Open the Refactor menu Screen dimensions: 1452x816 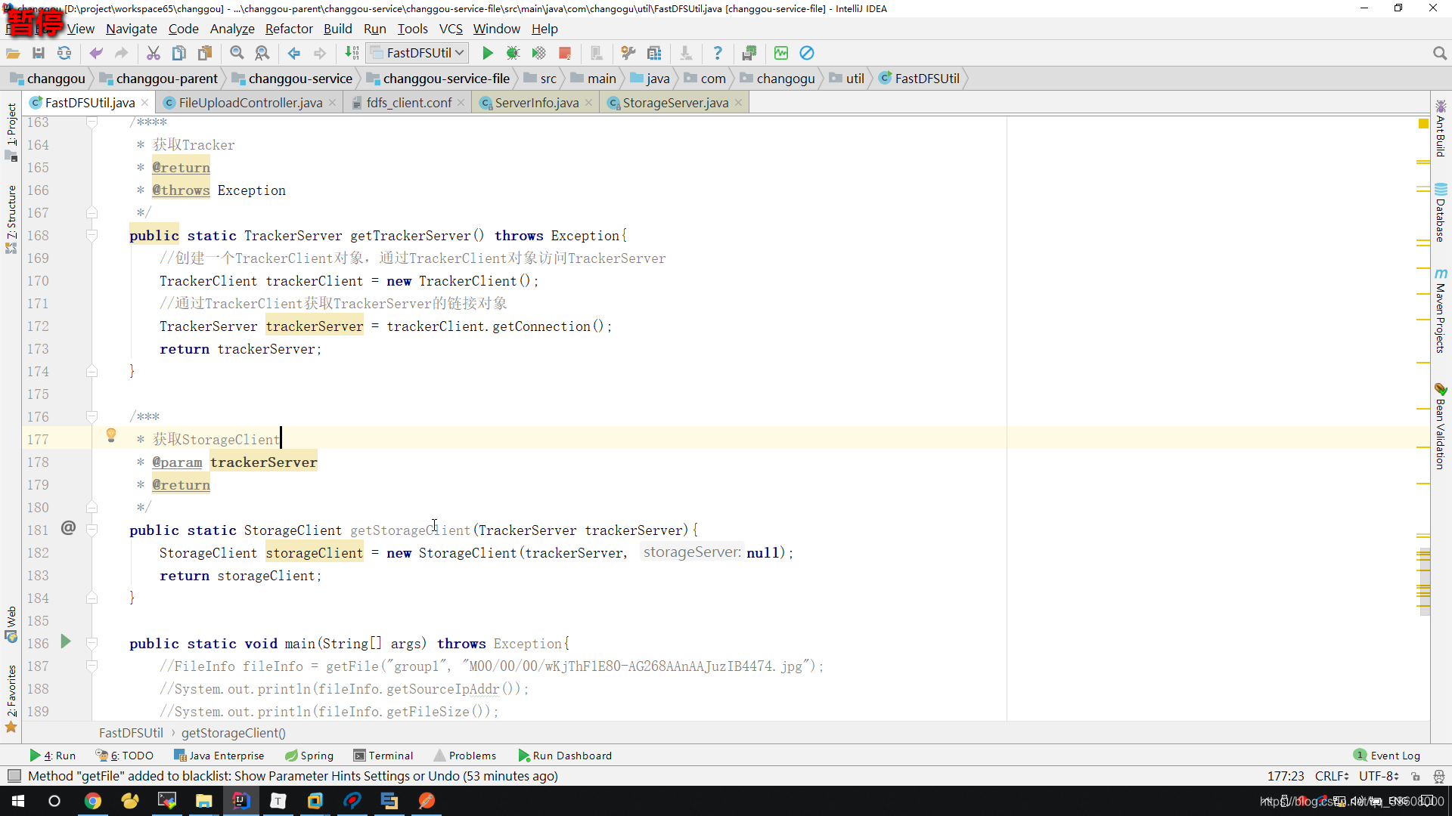[x=289, y=29]
